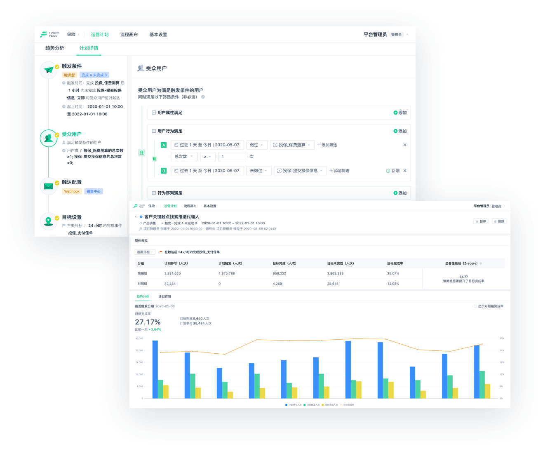The height and width of the screenshot is (451, 545).
Task: Switch to 趋势分析 tab in upper panel
Action: coord(54,48)
